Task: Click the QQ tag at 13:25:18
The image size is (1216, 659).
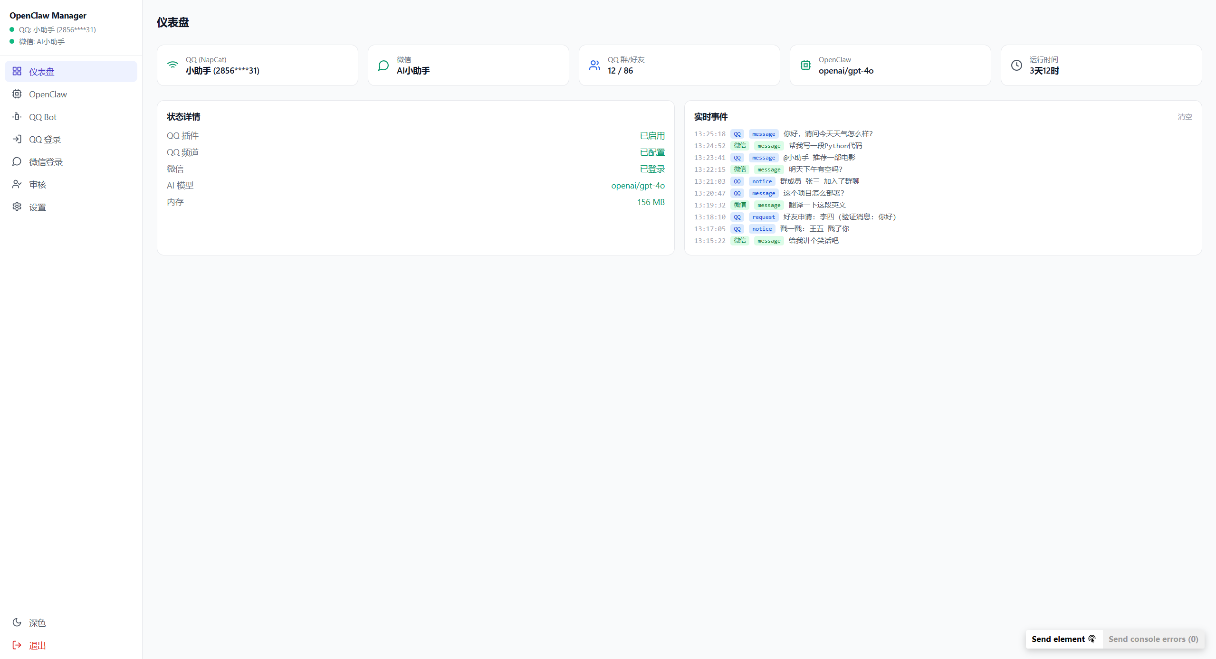Action: click(x=737, y=134)
